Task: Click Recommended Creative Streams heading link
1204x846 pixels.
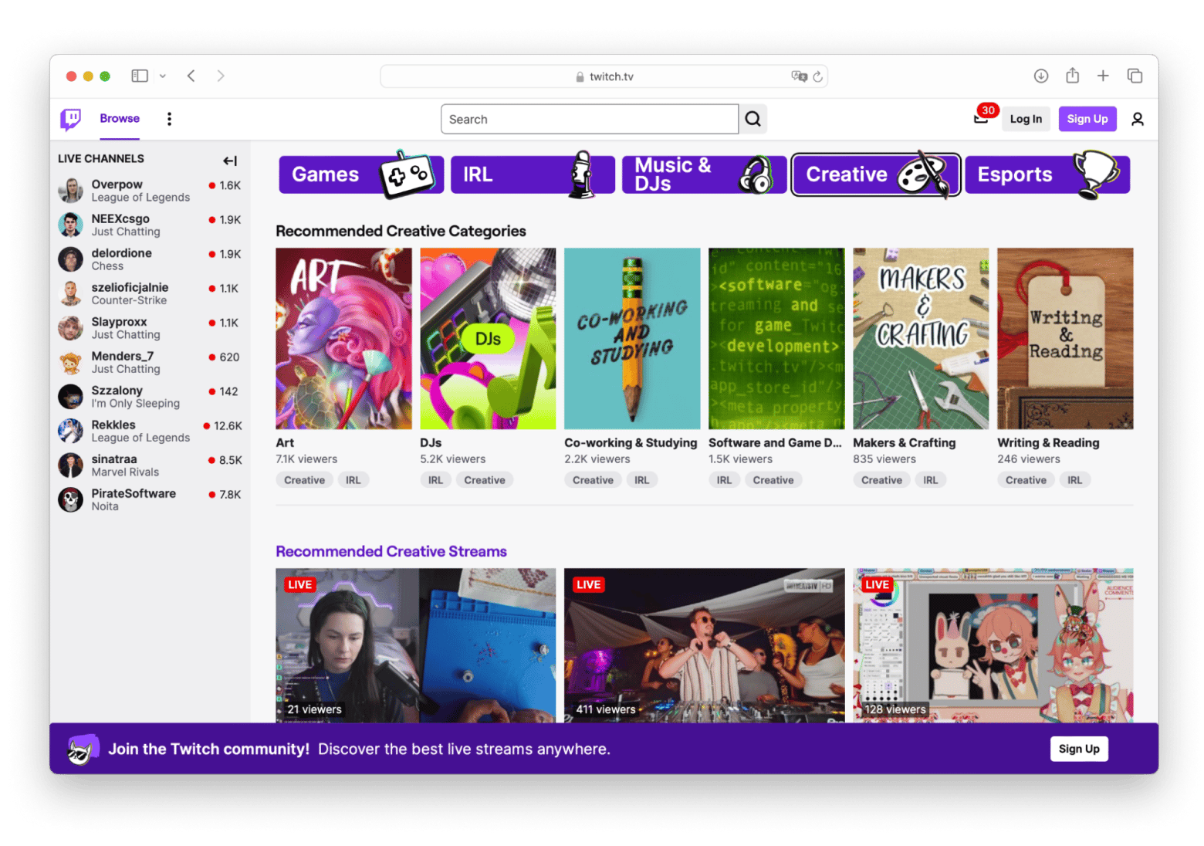Action: [391, 552]
